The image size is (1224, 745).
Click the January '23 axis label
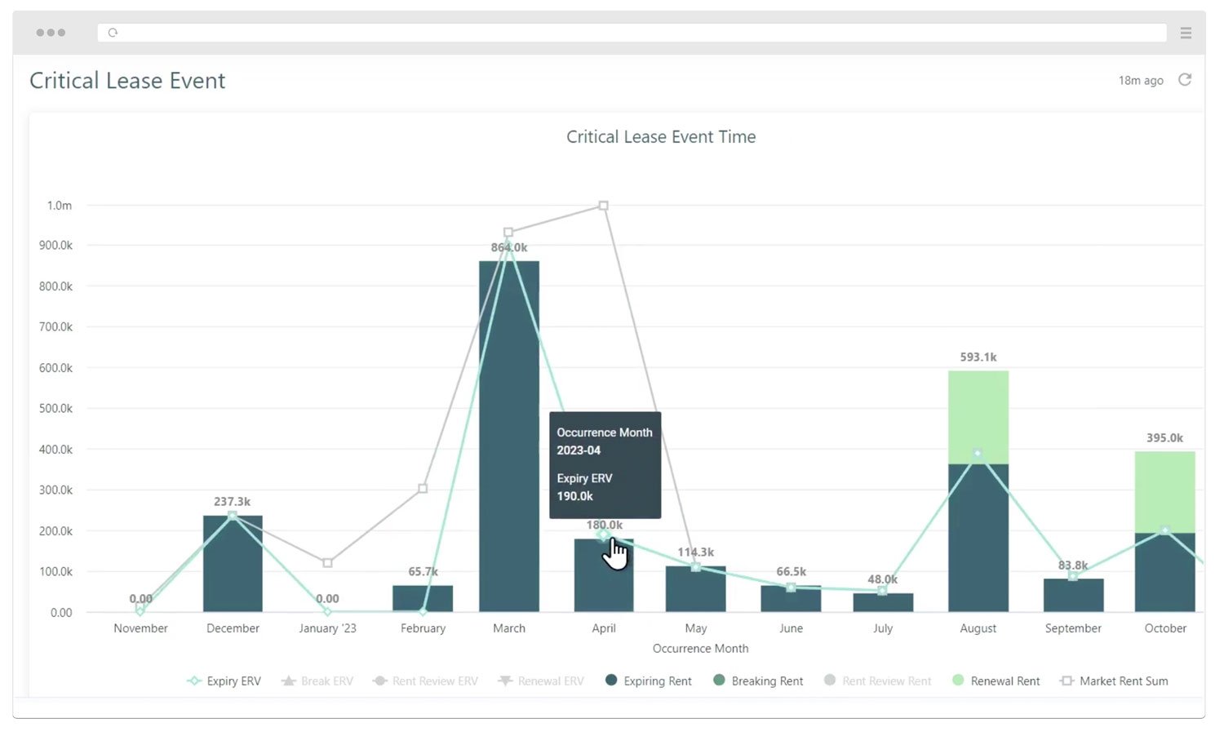(327, 628)
